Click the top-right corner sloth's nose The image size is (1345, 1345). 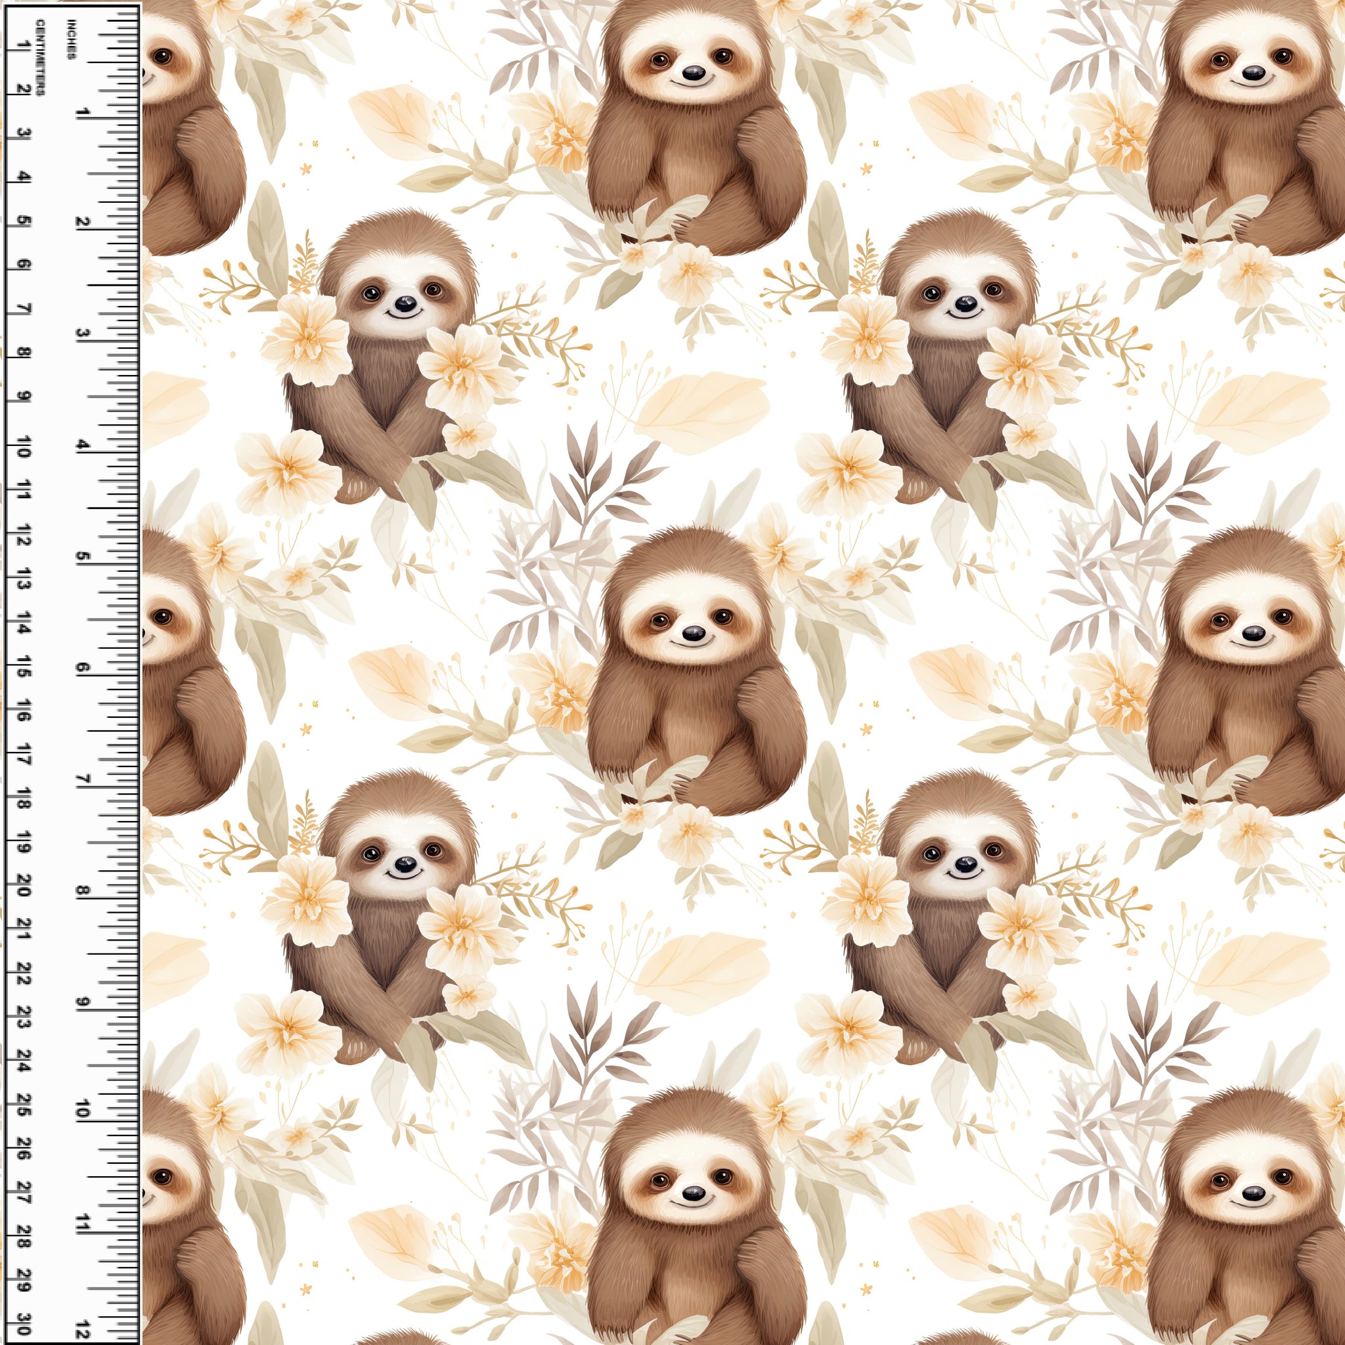tap(1253, 72)
